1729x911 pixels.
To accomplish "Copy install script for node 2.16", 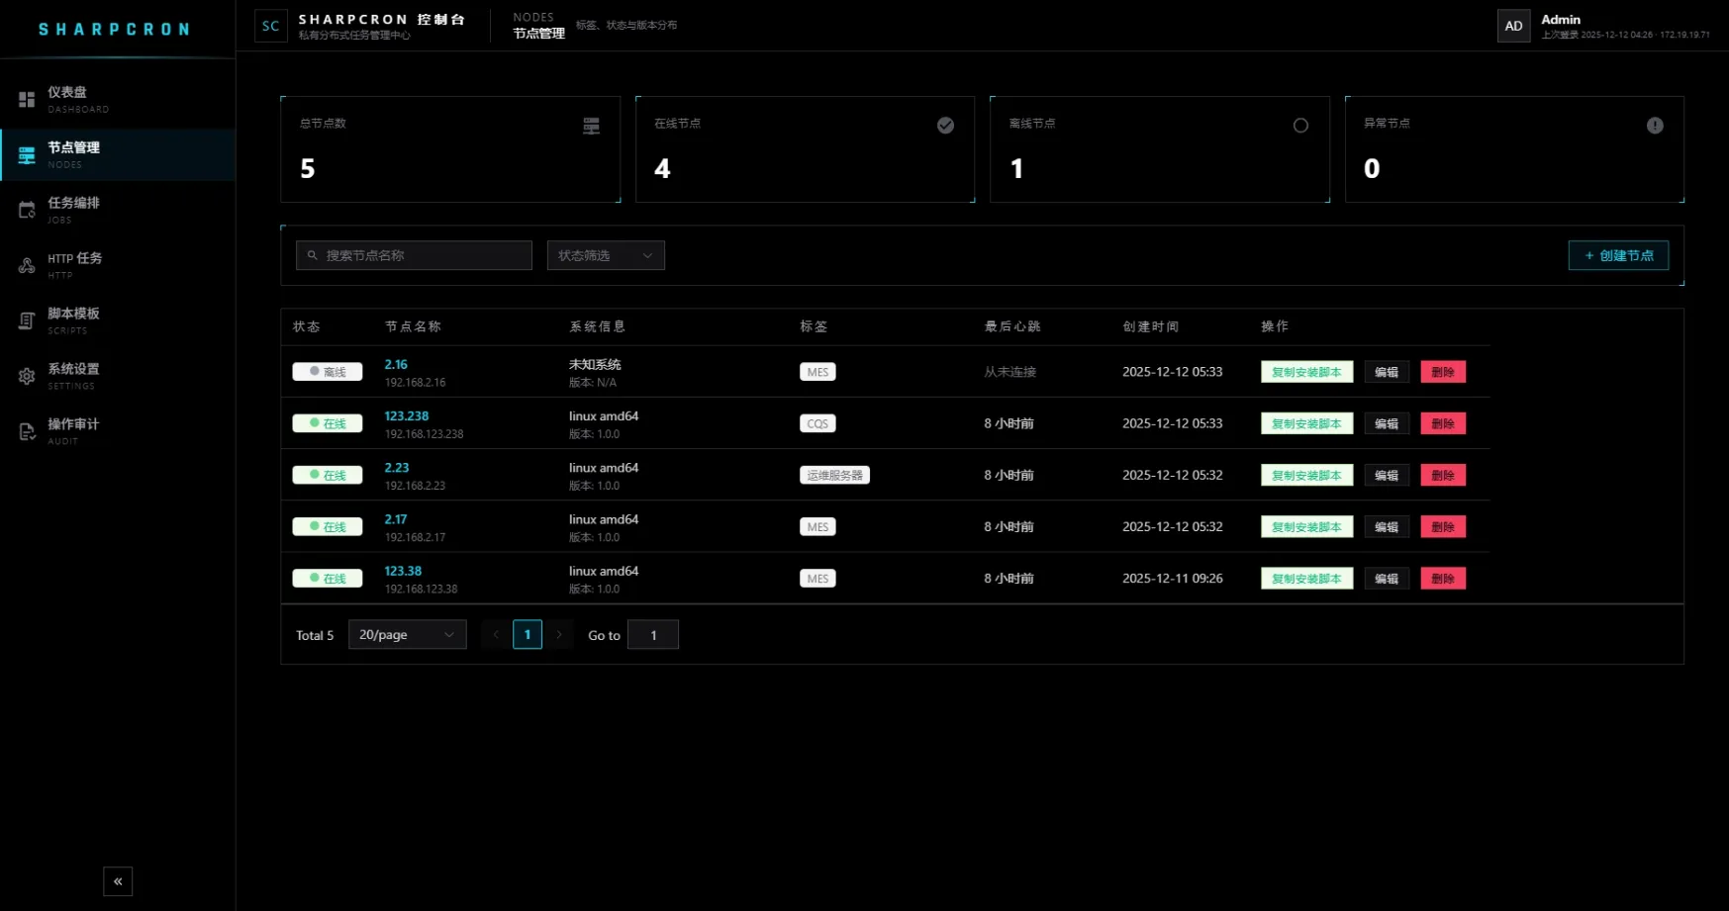I will pos(1306,372).
